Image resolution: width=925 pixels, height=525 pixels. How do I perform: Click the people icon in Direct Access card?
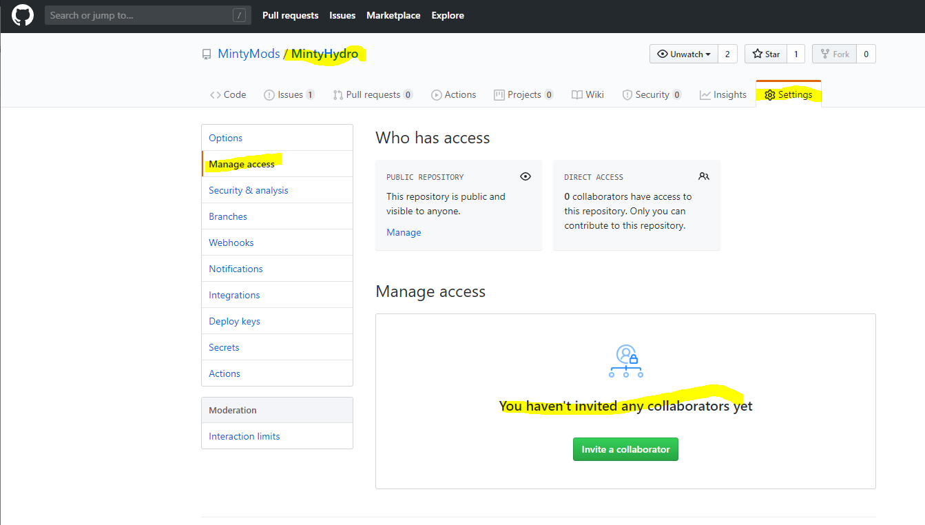coord(703,176)
